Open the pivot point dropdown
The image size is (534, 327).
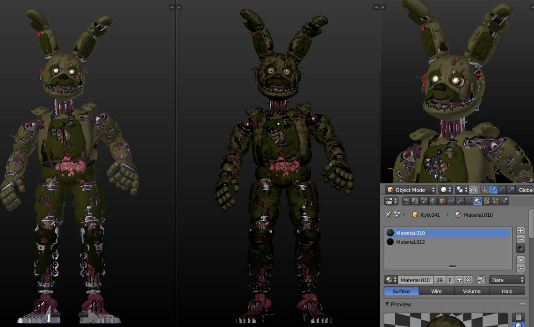pos(462,190)
